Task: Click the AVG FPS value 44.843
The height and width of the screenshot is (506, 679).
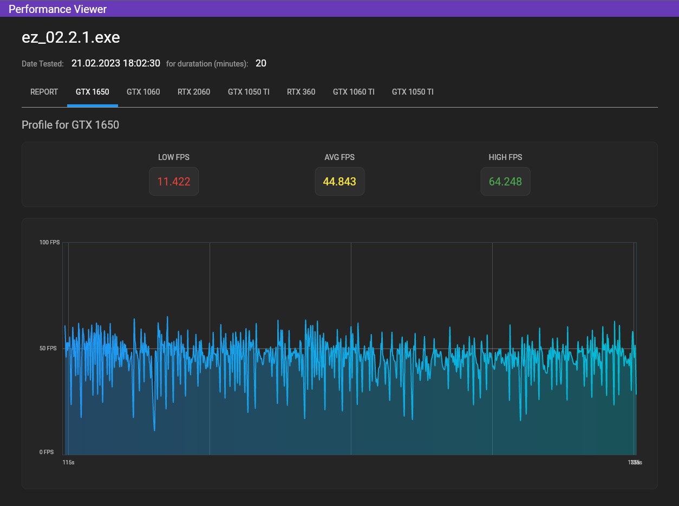Action: [339, 182]
